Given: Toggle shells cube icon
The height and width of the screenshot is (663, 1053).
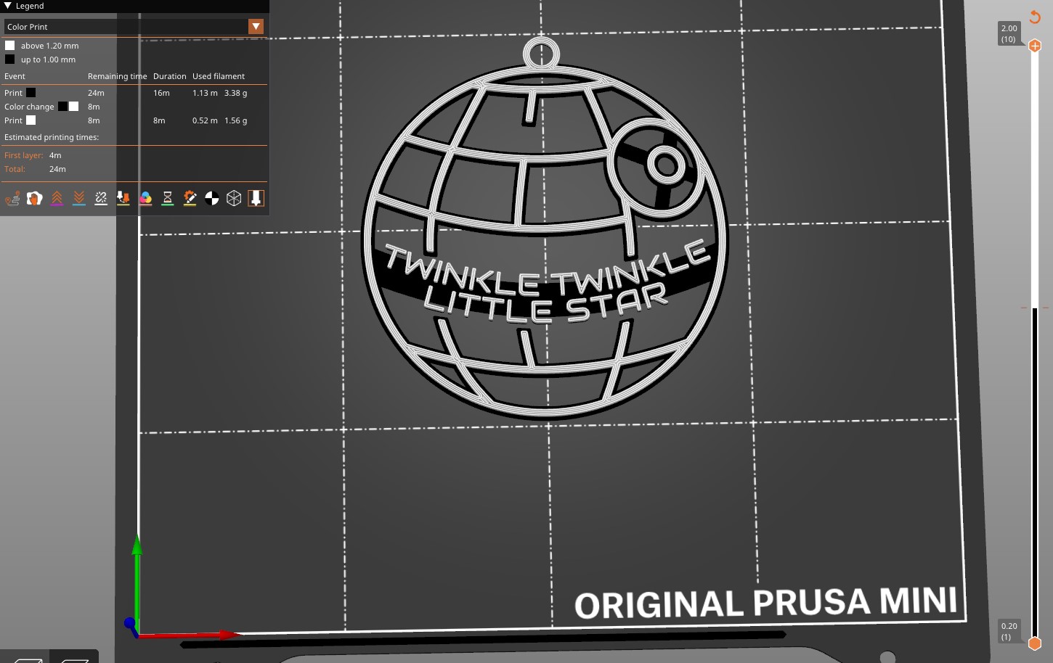Looking at the screenshot, I should pos(234,198).
